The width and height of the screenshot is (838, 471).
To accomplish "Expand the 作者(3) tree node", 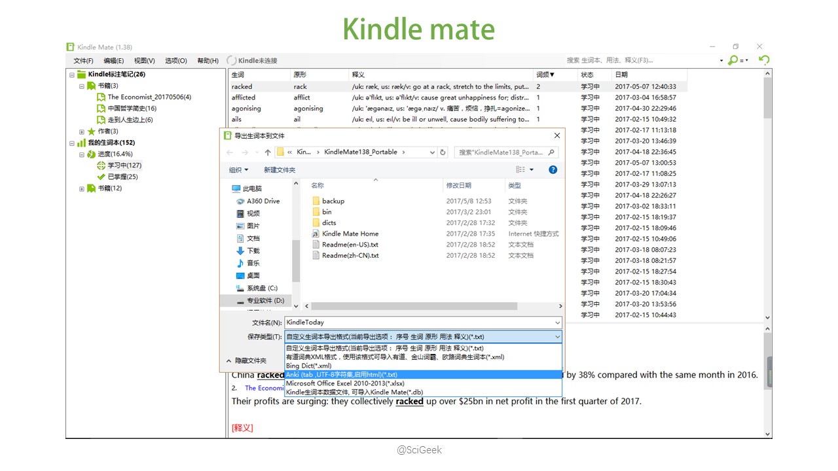I will pos(82,131).
